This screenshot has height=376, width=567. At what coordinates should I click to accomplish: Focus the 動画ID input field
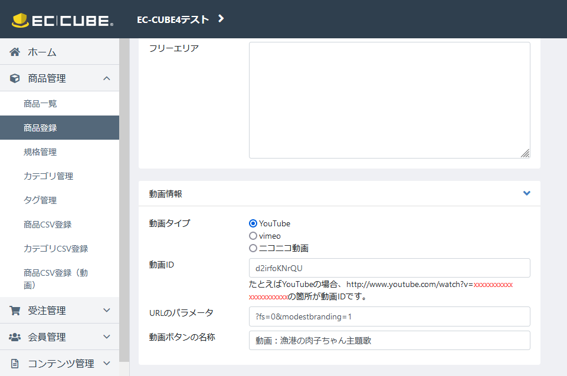click(x=389, y=268)
